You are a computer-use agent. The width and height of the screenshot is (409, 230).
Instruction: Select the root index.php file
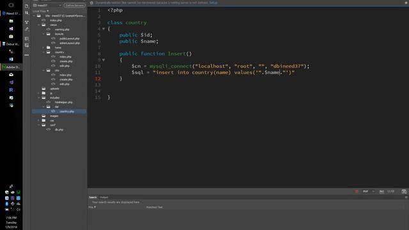pyautogui.click(x=56, y=20)
